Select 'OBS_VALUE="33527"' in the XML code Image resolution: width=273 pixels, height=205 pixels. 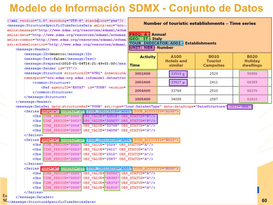pos(101,121)
